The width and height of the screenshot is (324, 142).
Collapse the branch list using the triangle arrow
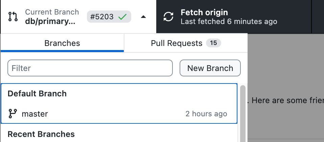coord(143,17)
